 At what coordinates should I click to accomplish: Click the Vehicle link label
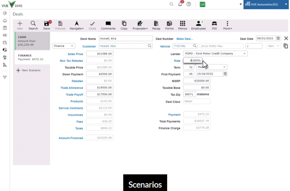click(x=165, y=46)
